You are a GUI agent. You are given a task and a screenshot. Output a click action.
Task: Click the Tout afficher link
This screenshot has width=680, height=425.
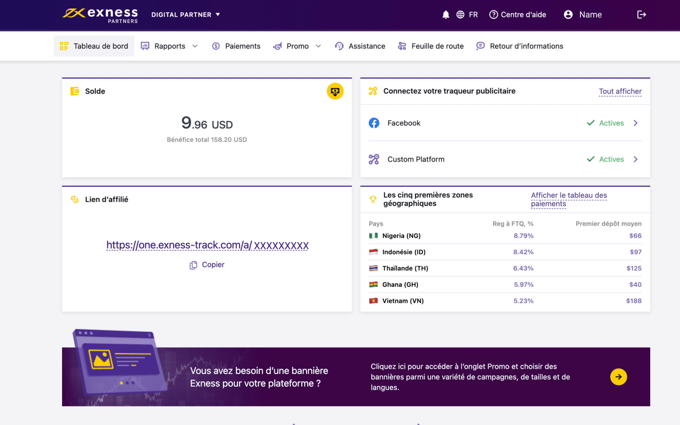[620, 91]
